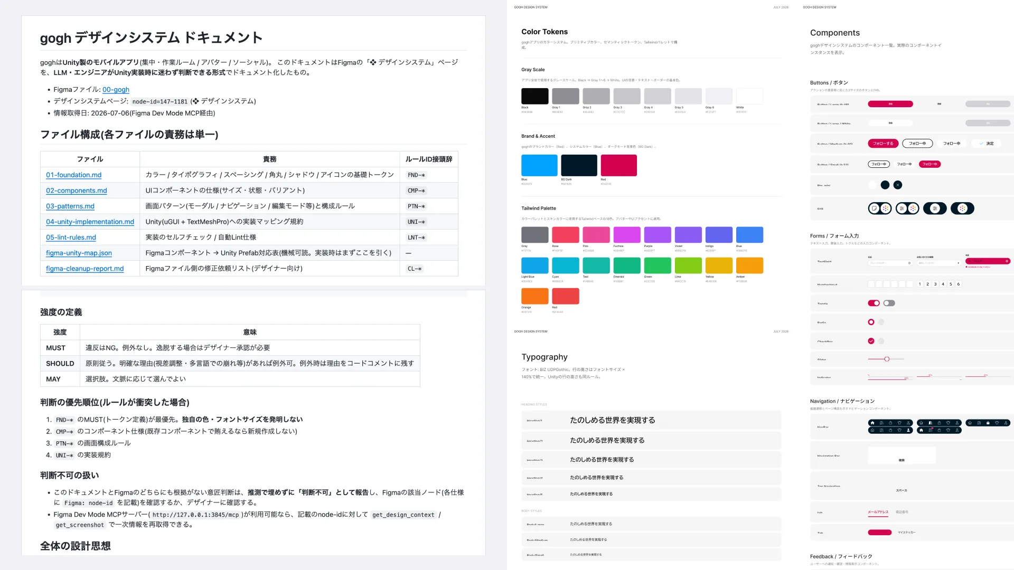Click the red フォローする medium button
Image resolution: width=1014 pixels, height=570 pixels.
click(x=883, y=144)
